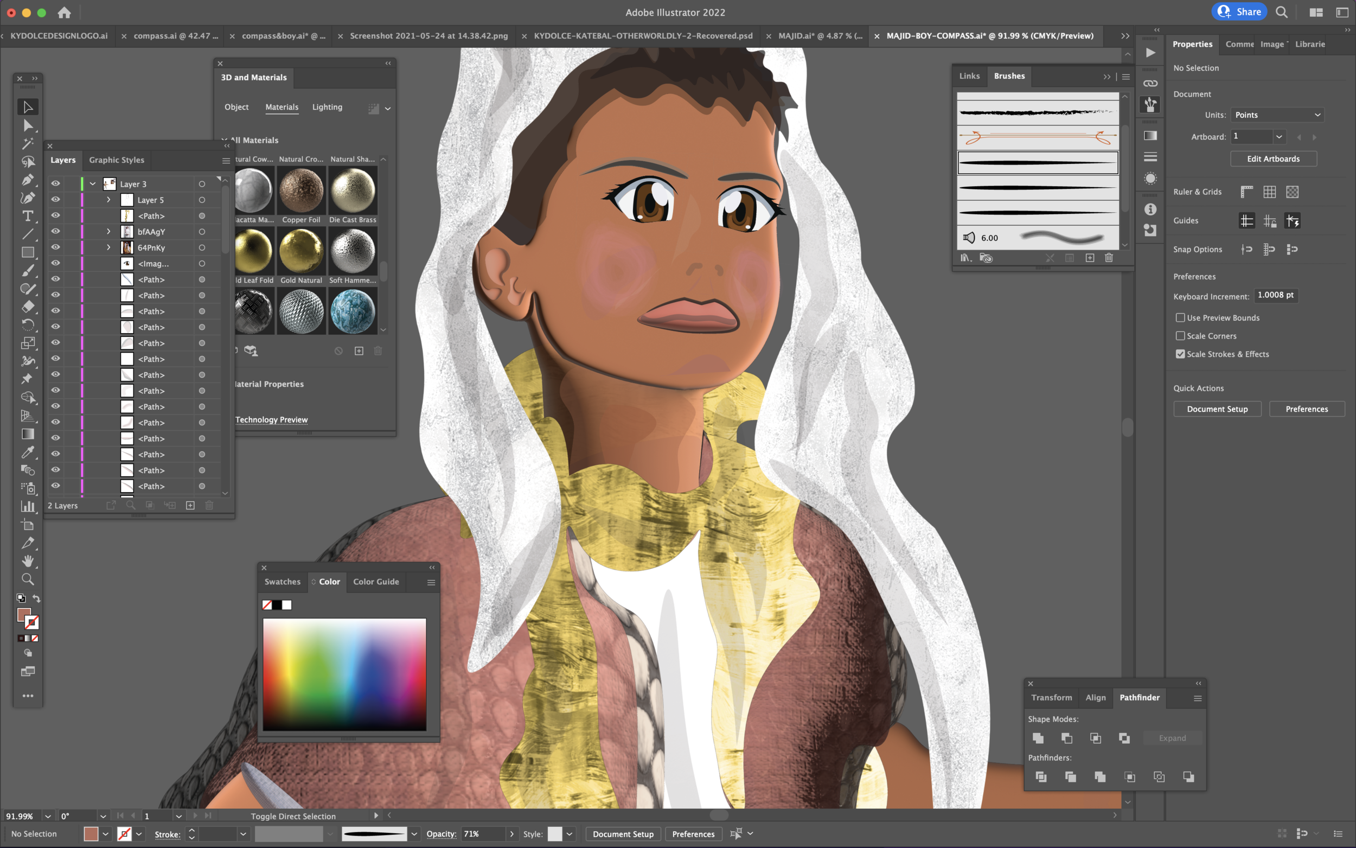The image size is (1356, 848).
Task: Open the Style dropdown in control bar
Action: 569,834
